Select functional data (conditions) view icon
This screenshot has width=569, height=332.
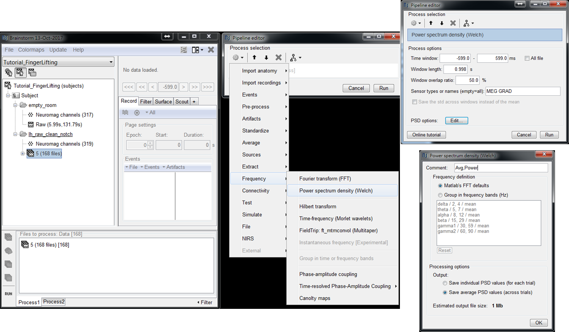[x=32, y=72]
